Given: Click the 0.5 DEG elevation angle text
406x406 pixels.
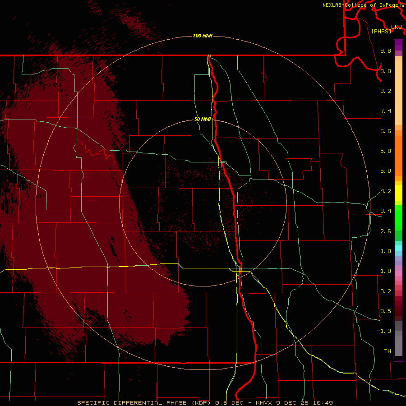Looking at the screenshot, I should [x=231, y=403].
